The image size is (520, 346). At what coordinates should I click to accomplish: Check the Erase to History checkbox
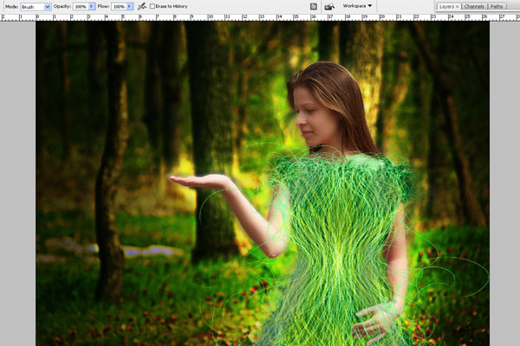pos(153,6)
